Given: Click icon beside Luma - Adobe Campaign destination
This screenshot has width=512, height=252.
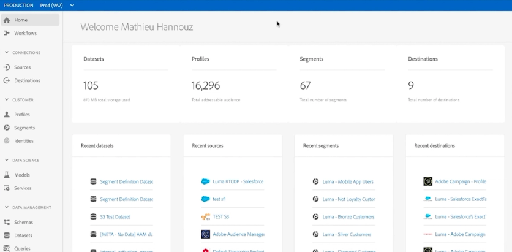Looking at the screenshot, I should point(427,234).
